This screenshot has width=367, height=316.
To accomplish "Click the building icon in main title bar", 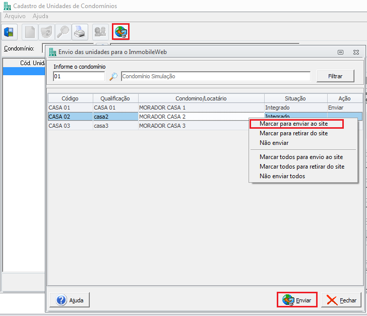I will click(x=7, y=6).
